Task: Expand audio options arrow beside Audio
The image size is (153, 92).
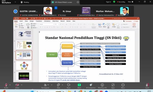Action: (10, 85)
